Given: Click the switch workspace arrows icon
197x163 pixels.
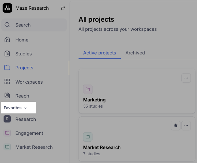Looking at the screenshot, I should [63, 8].
